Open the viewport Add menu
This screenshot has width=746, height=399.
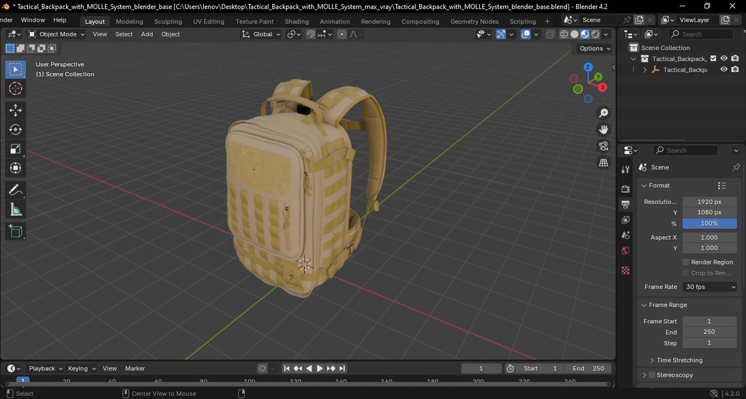click(x=147, y=34)
